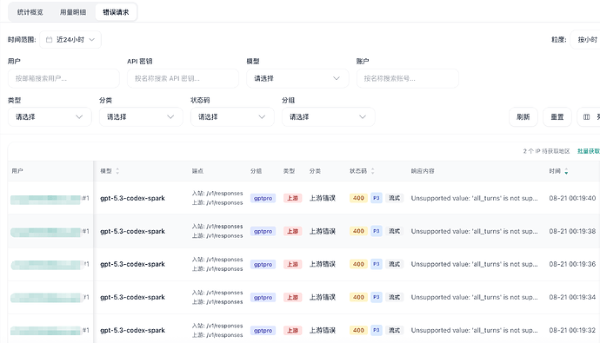Viewport: 600px width, 343px height.
Task: Sort table by 时间 column arrows
Action: tap(566, 171)
